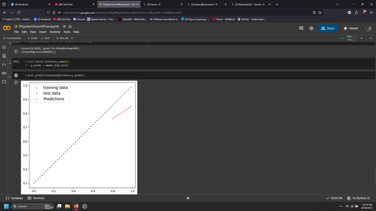Image resolution: width=376 pixels, height=211 pixels.
Task: Click the Share button
Action: click(328, 28)
